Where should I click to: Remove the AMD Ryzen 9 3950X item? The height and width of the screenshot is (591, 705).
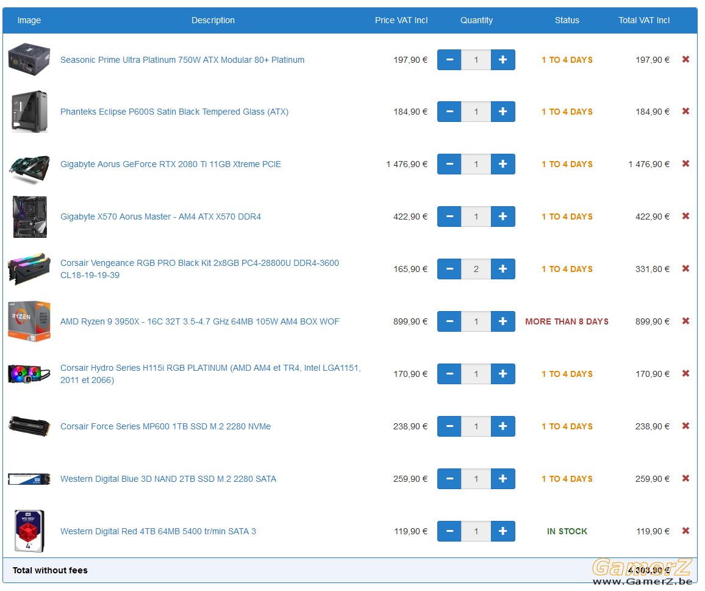click(x=685, y=321)
